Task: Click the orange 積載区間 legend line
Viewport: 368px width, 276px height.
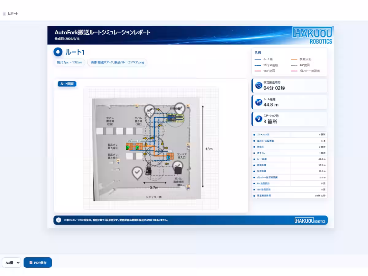Action: (294, 59)
